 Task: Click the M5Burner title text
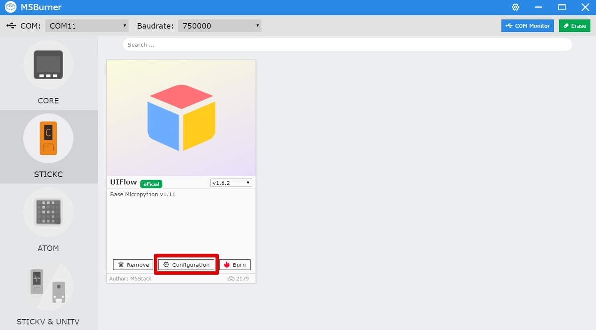click(41, 7)
